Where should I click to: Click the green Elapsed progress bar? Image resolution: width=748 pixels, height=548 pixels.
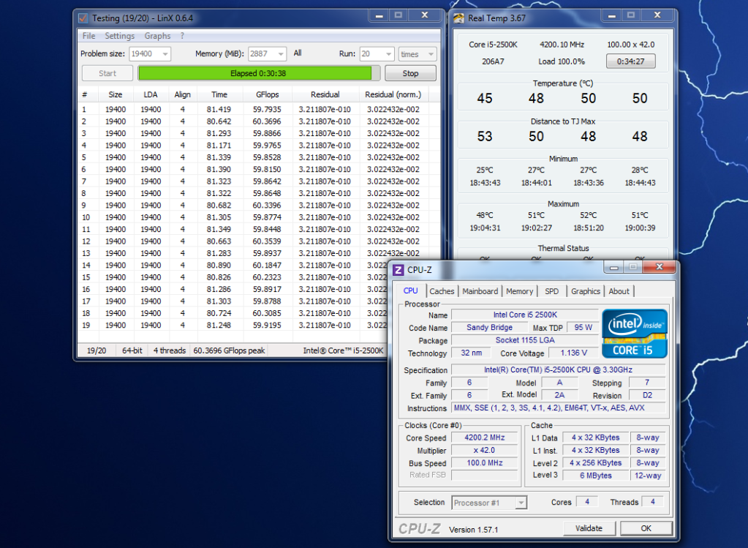pyautogui.click(x=259, y=73)
